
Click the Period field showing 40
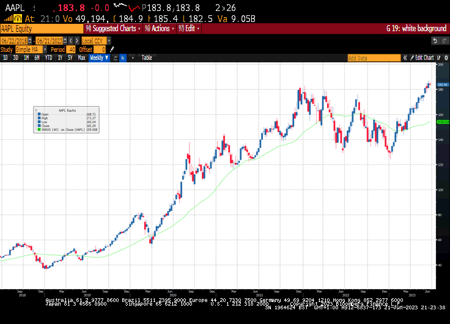coord(70,50)
